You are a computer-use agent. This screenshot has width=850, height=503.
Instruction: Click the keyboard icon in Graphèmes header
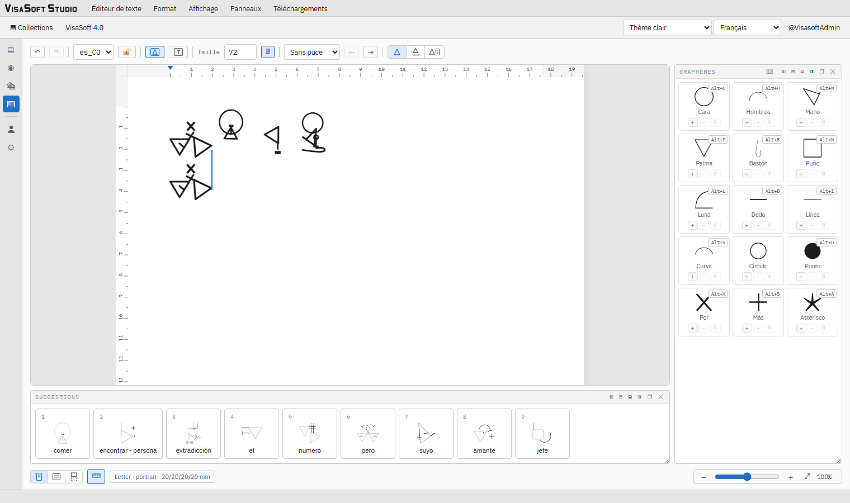tap(769, 72)
